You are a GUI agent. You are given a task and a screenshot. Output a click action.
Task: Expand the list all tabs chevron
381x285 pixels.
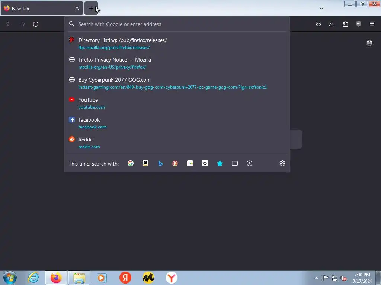(x=321, y=8)
